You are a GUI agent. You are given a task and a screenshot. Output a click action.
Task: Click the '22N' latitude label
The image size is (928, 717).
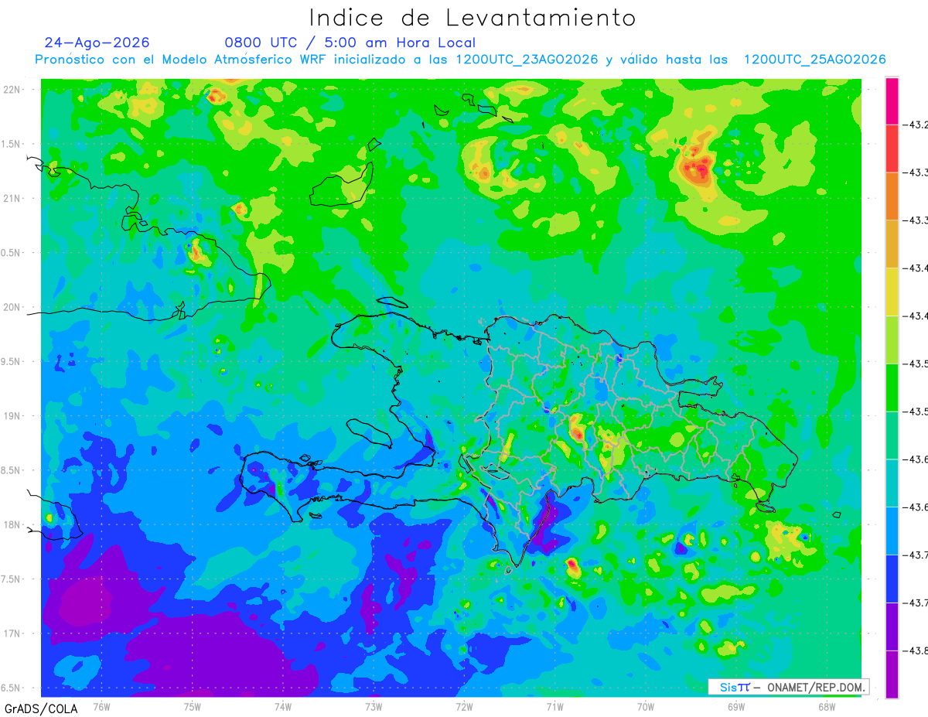click(12, 90)
